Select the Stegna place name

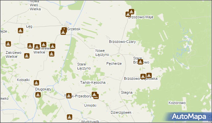(127, 92)
